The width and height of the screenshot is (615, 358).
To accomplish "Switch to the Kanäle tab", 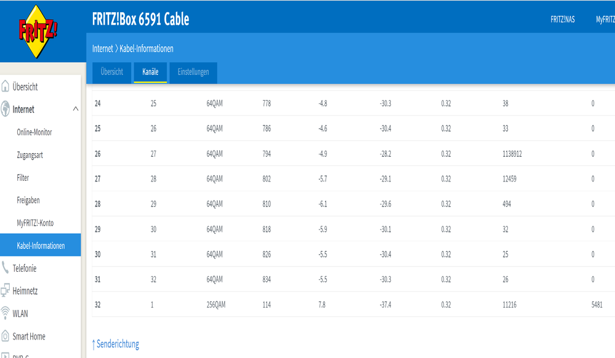I will click(150, 73).
